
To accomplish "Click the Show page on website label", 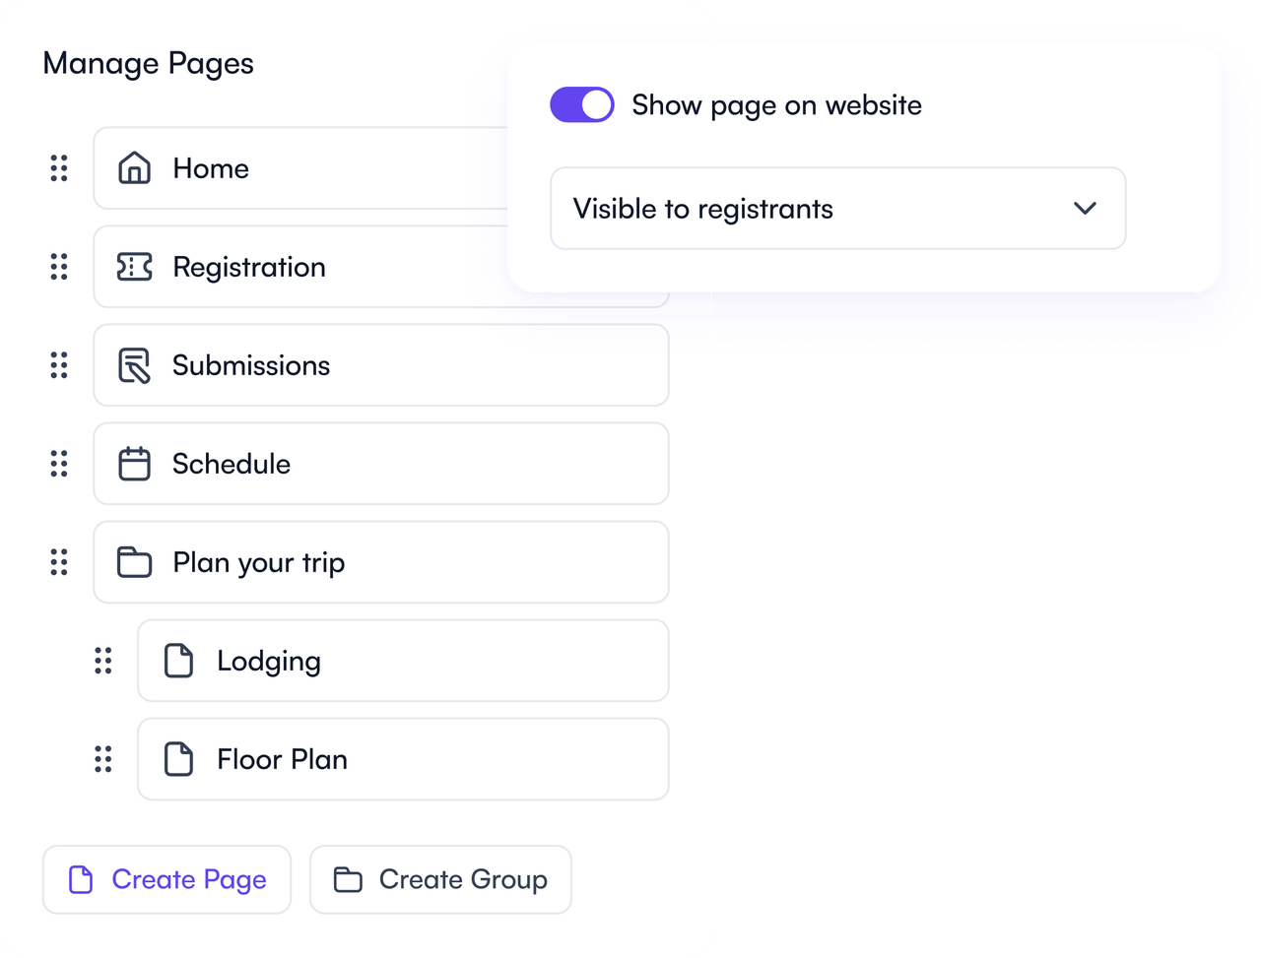I will coord(776,105).
